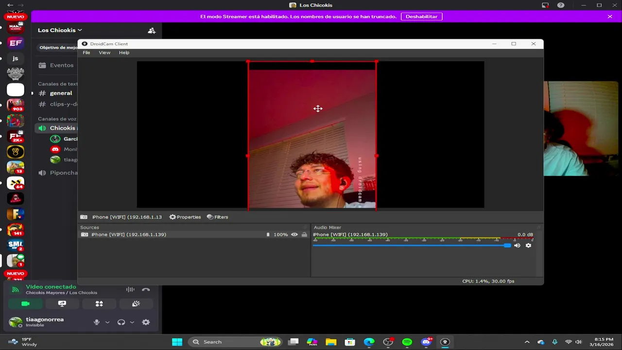Open the Discord soundboard button
The image size is (622, 350).
coord(136,304)
